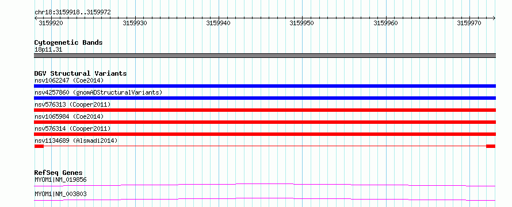Click the MYOM1|NM_003803 gene label
The height and width of the screenshot is (207, 512).
click(60, 194)
